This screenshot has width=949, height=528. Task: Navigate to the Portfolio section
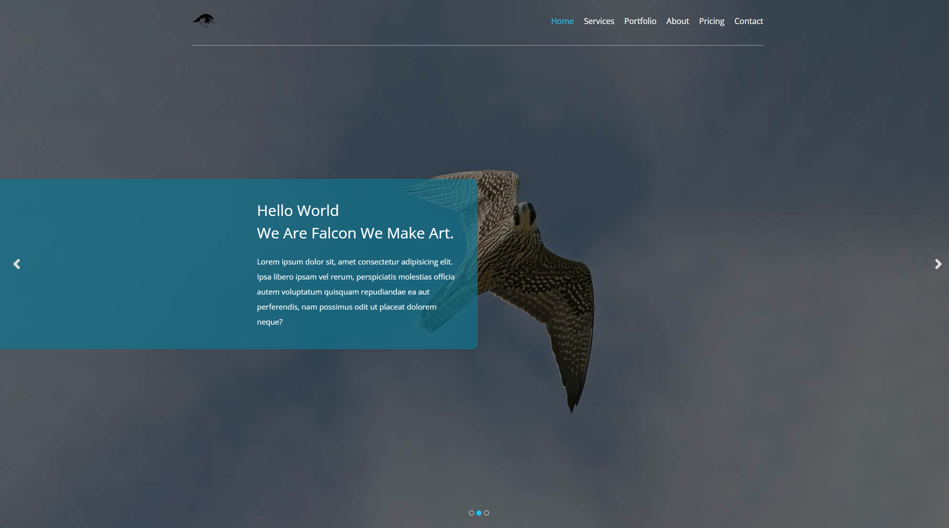tap(640, 21)
